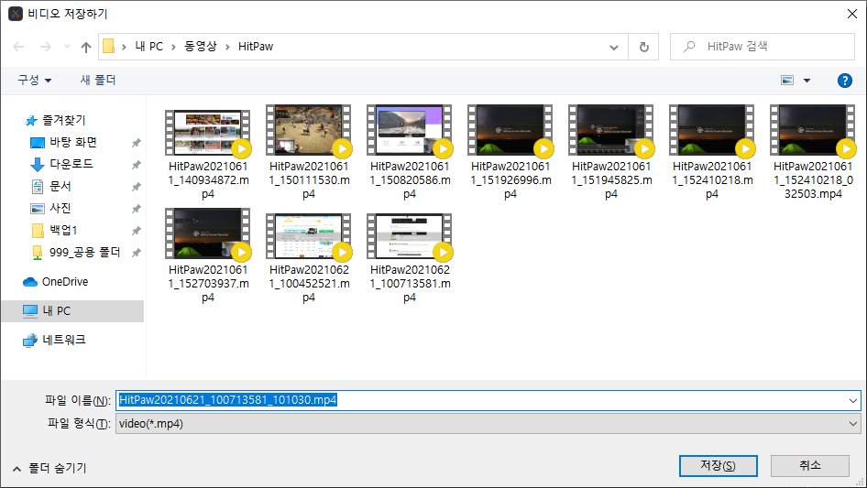Select video thumbnail HitPaw20210611_152703937.mp4
Viewport: 867px width, 488px height.
point(207,233)
